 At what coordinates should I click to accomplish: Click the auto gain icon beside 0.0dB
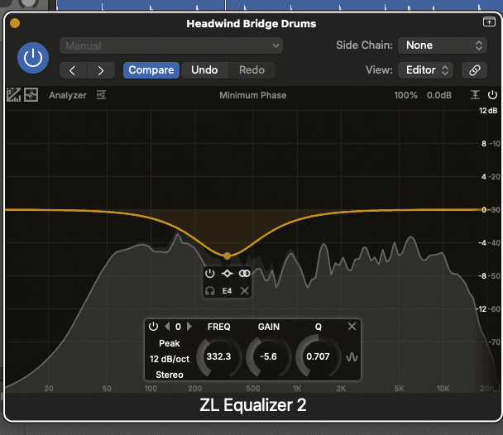click(x=475, y=95)
